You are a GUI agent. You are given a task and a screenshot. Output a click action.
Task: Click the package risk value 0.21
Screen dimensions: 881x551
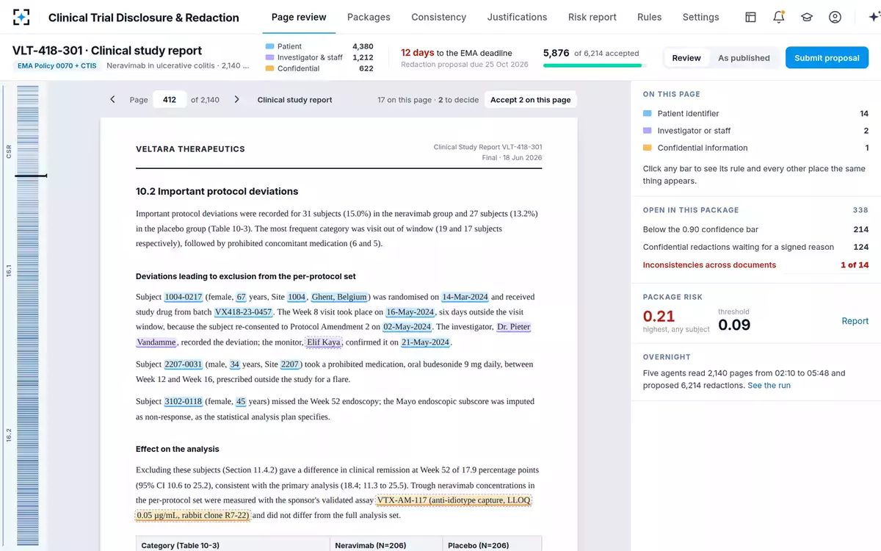tap(659, 316)
